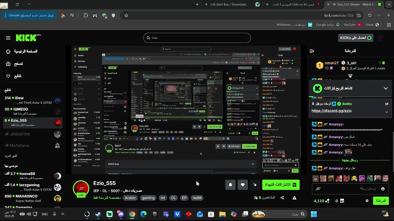The image size is (394, 221).
Task: Open the Kick hamburger sidebar menu
Action: [8, 38]
